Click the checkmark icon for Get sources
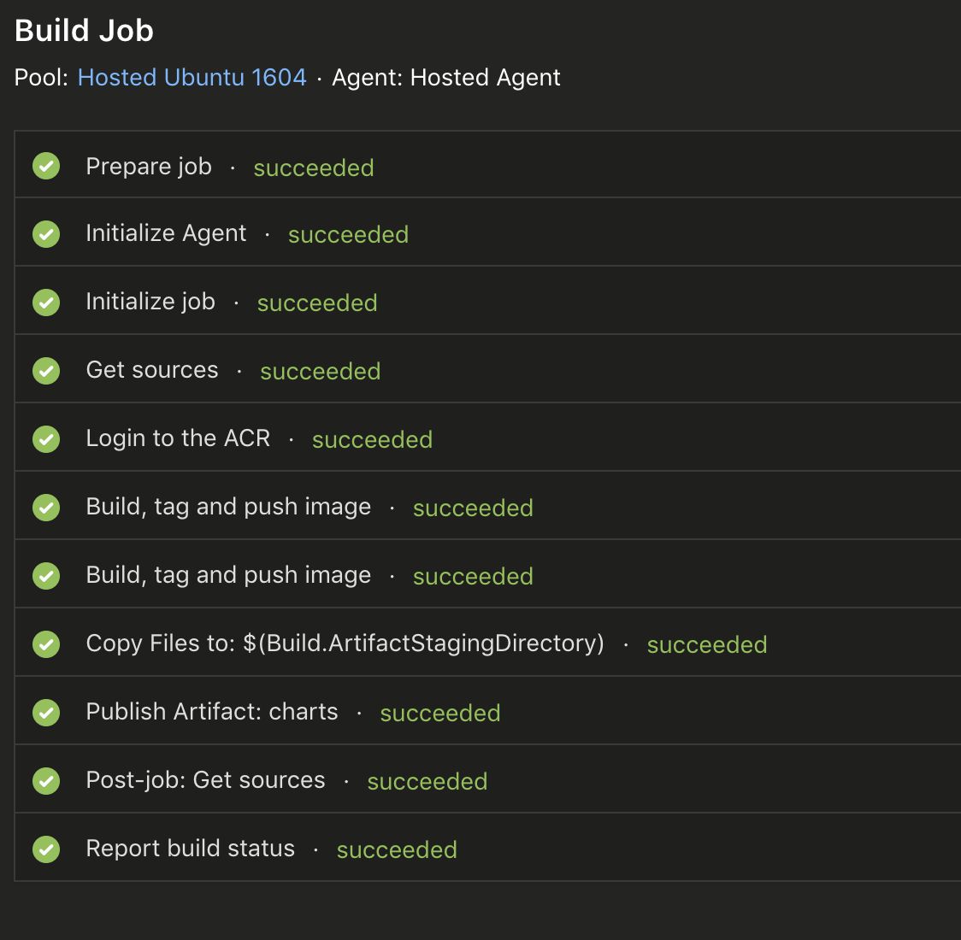 (x=46, y=371)
